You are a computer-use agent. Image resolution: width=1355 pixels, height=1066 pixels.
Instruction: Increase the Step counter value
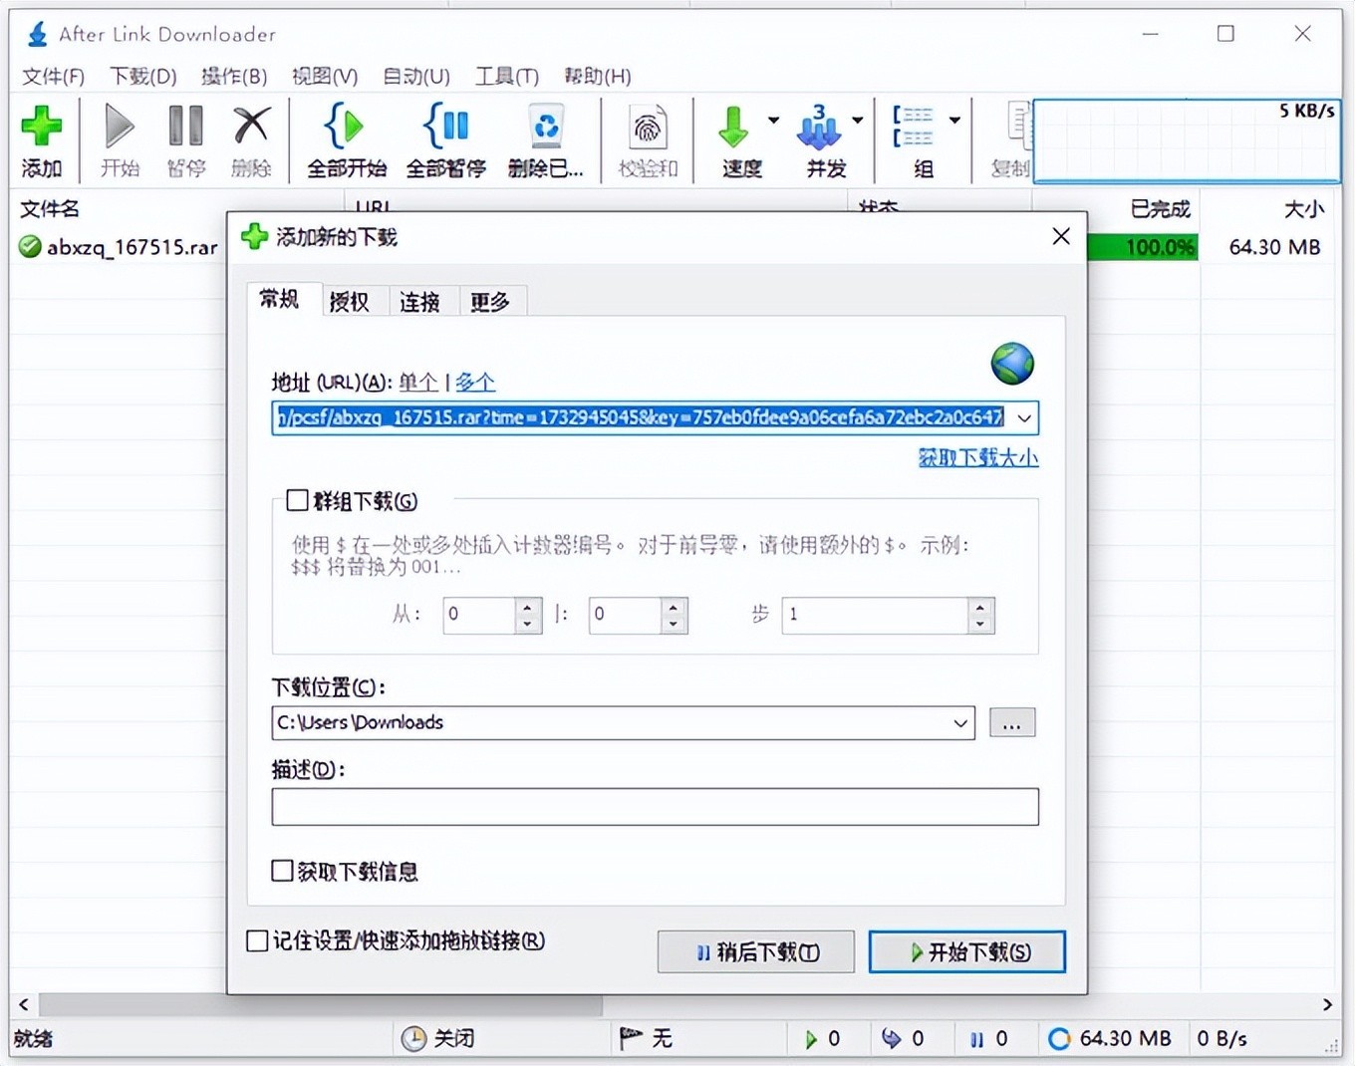pos(980,607)
